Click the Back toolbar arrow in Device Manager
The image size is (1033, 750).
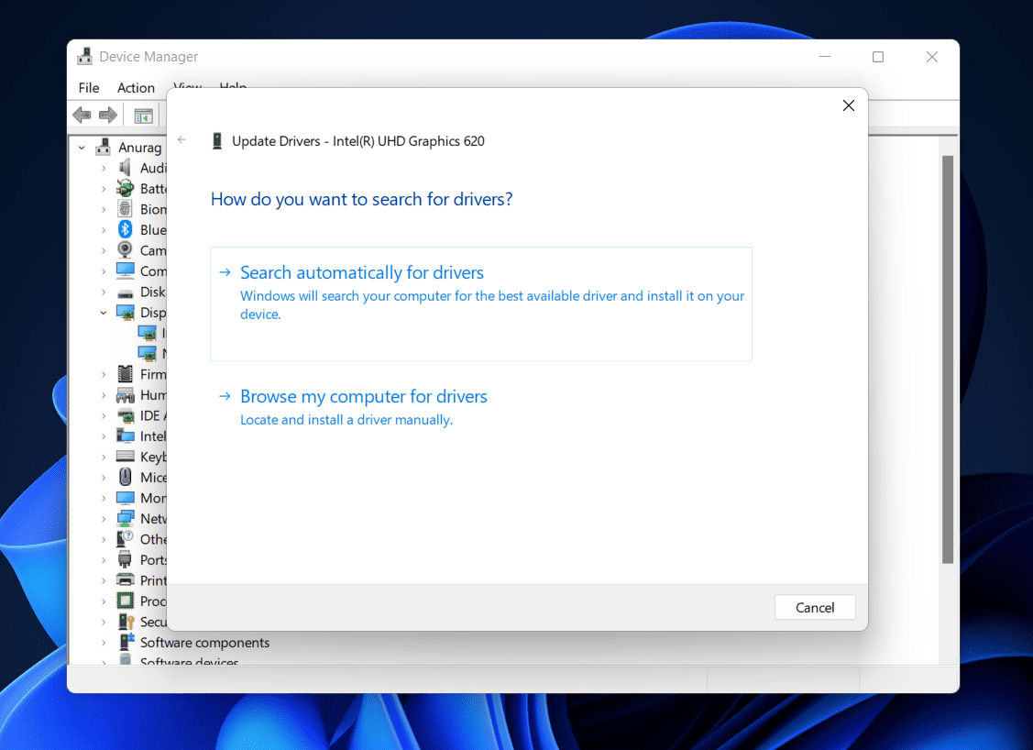pyautogui.click(x=82, y=116)
